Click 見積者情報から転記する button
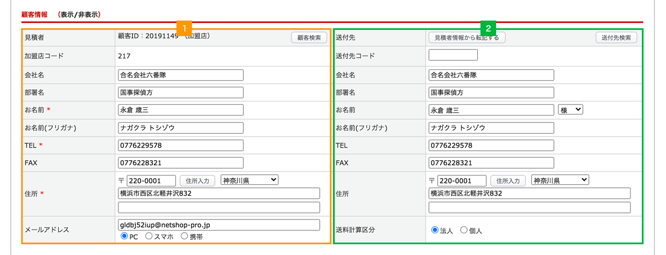Screen dimensions: 666x255 click(467, 38)
